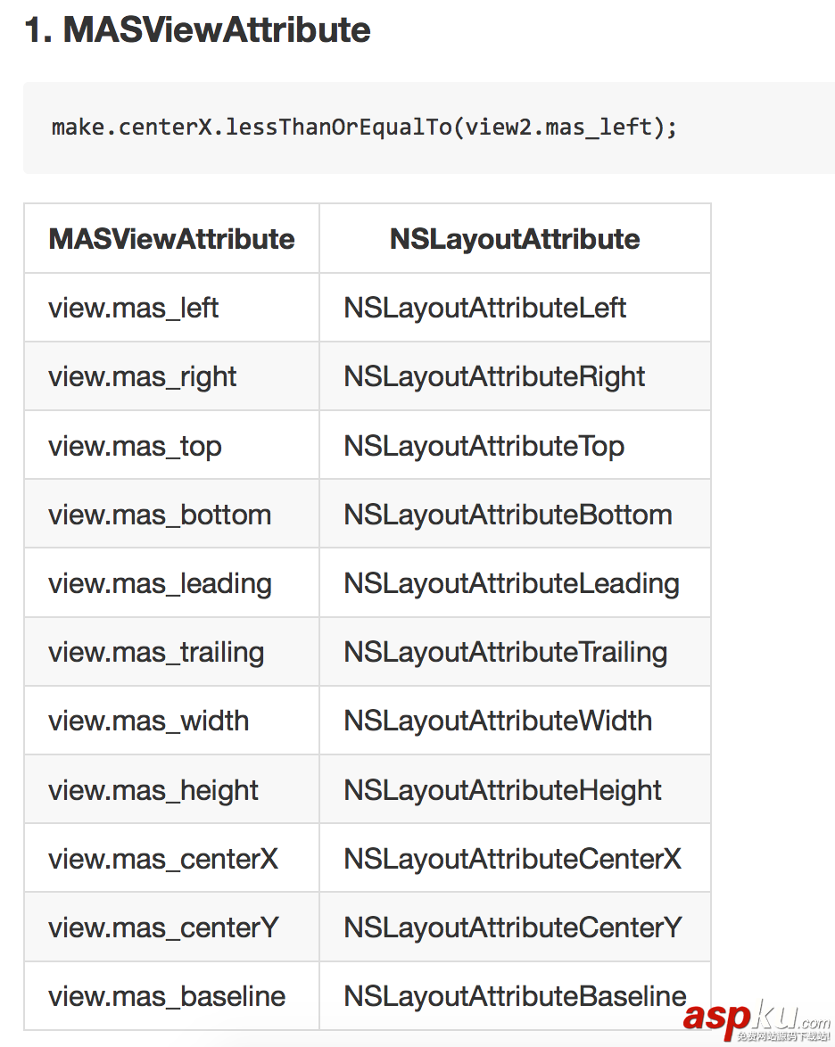Viewport: 835px width, 1047px height.
Task: Click the NSLayoutAttribute column header
Action: 515,239
